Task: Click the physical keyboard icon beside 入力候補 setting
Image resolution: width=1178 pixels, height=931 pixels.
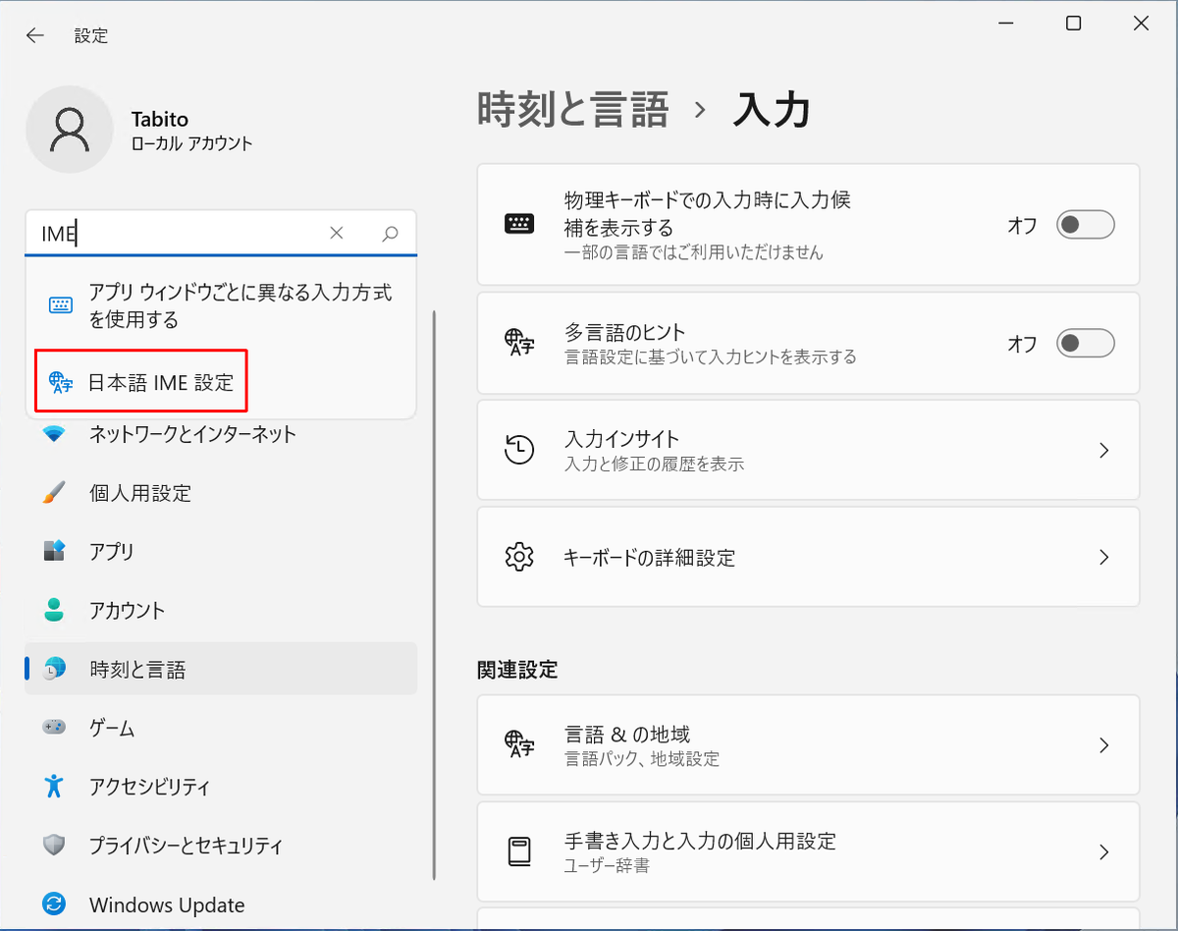Action: coord(519,224)
